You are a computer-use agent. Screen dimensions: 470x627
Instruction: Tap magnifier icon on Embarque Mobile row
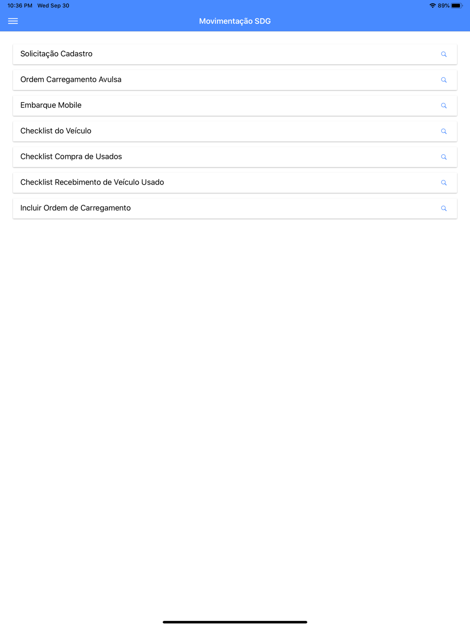444,106
